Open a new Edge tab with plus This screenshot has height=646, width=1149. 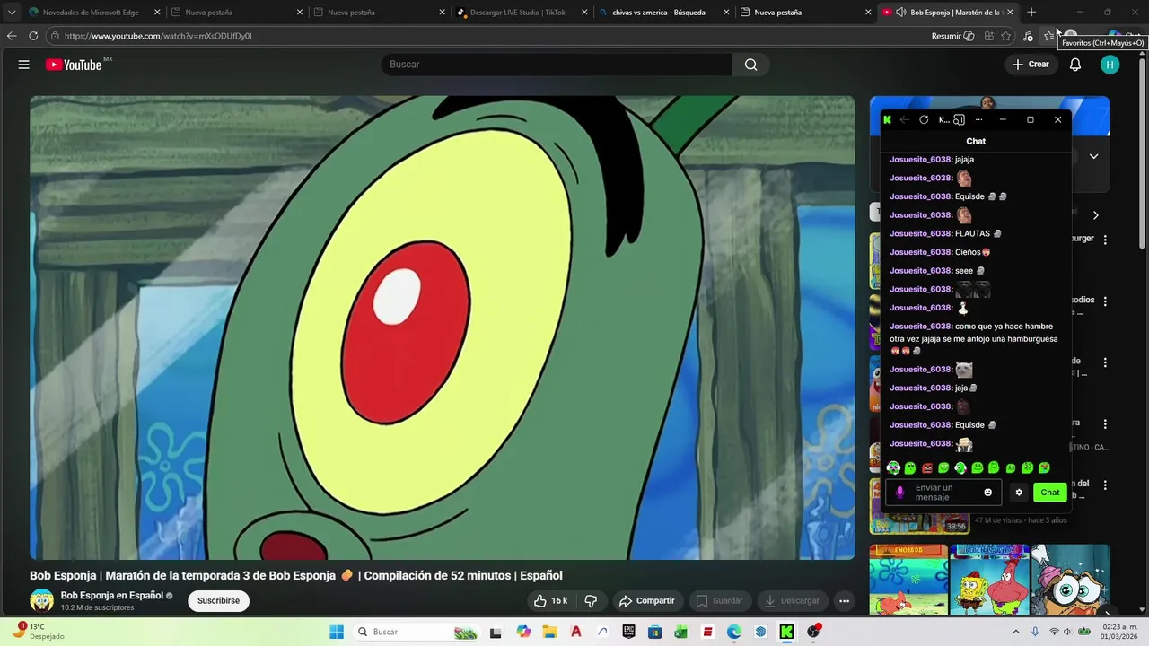1031,12
